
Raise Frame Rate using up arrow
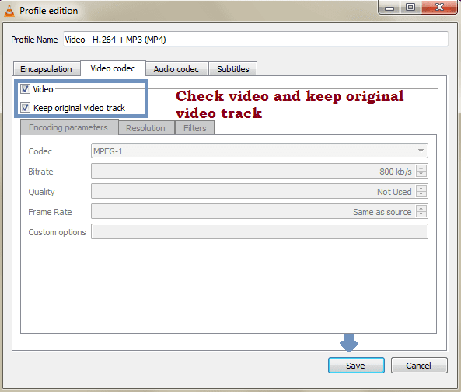click(x=421, y=209)
